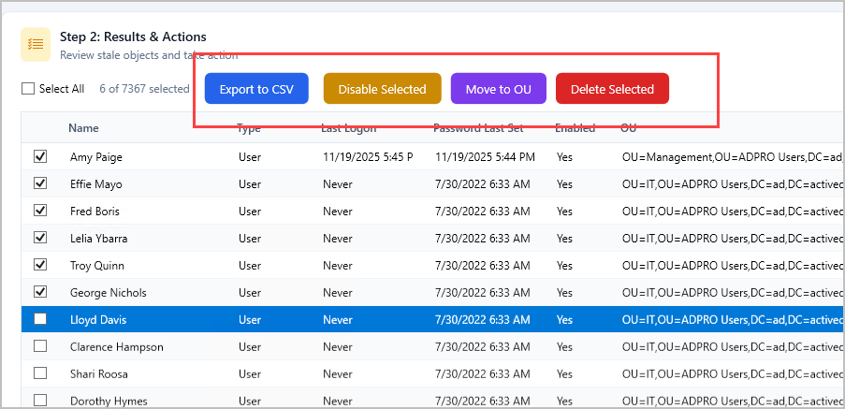Click the red Delete Selected button
Screen dimensions: 845x409
612,88
